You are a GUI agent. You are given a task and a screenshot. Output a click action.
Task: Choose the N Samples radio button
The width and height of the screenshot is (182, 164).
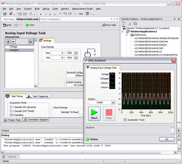[x=11, y=115]
